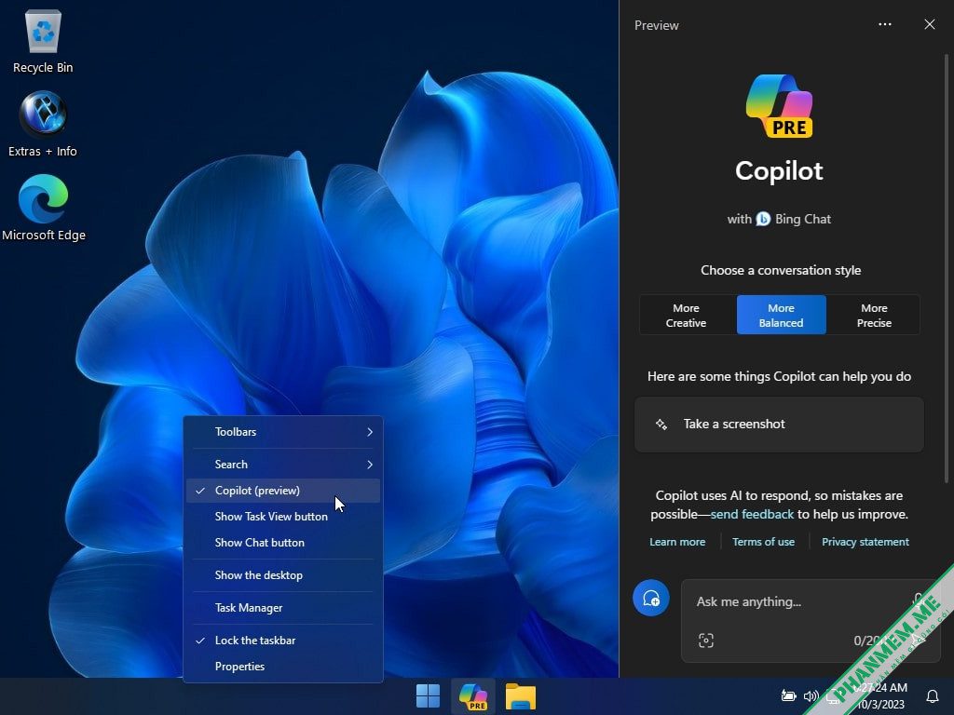Select More Balanced conversation style

pos(782,315)
